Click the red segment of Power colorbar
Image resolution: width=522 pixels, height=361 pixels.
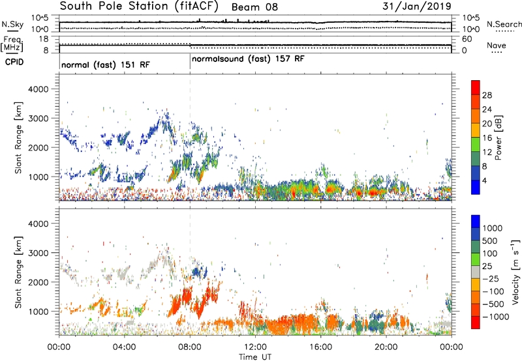click(476, 87)
